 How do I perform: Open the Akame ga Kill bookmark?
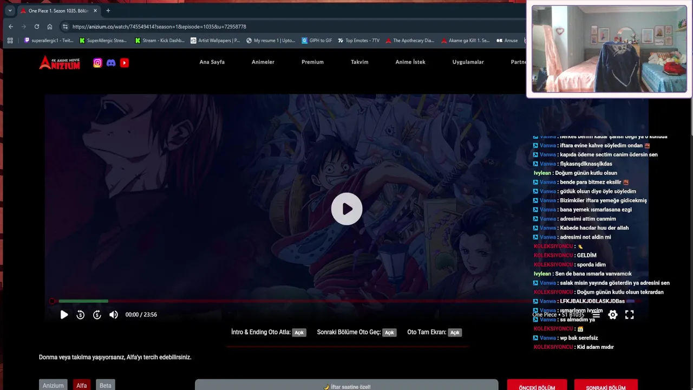pos(466,40)
